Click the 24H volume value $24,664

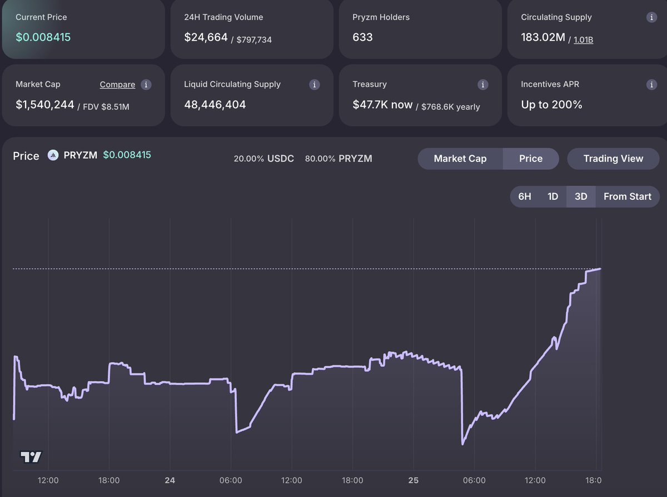pos(206,37)
